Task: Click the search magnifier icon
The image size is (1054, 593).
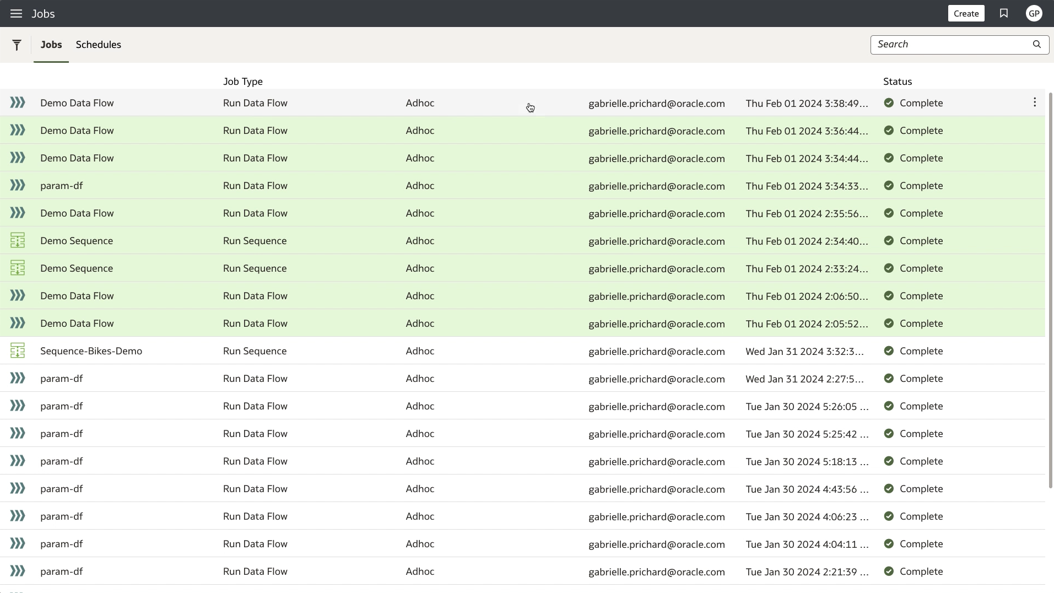Action: click(1037, 45)
